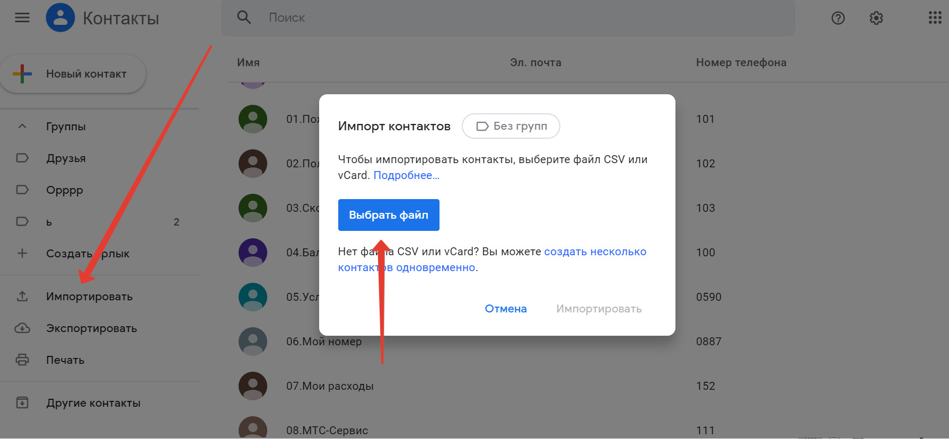Screen dimensions: 949x439
Task: Open the main hamburger menu
Action: click(22, 18)
